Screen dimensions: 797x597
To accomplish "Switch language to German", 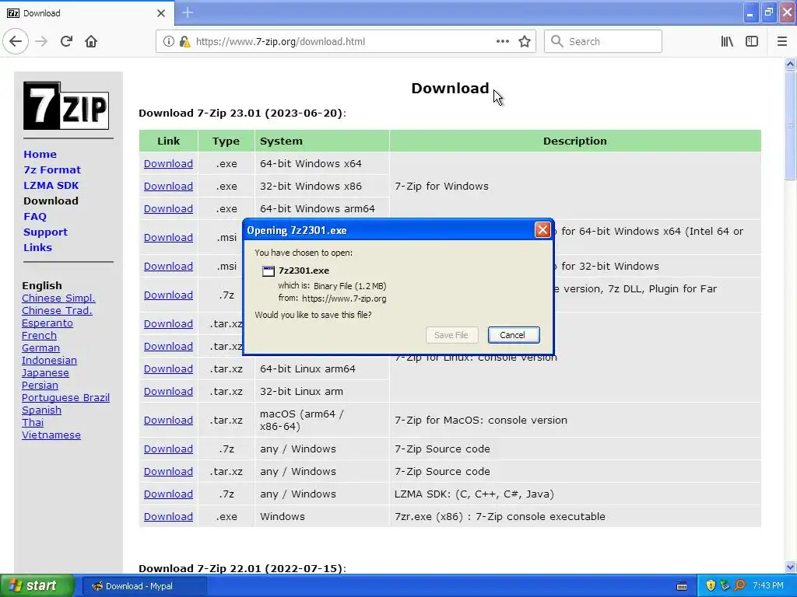I will (x=40, y=347).
